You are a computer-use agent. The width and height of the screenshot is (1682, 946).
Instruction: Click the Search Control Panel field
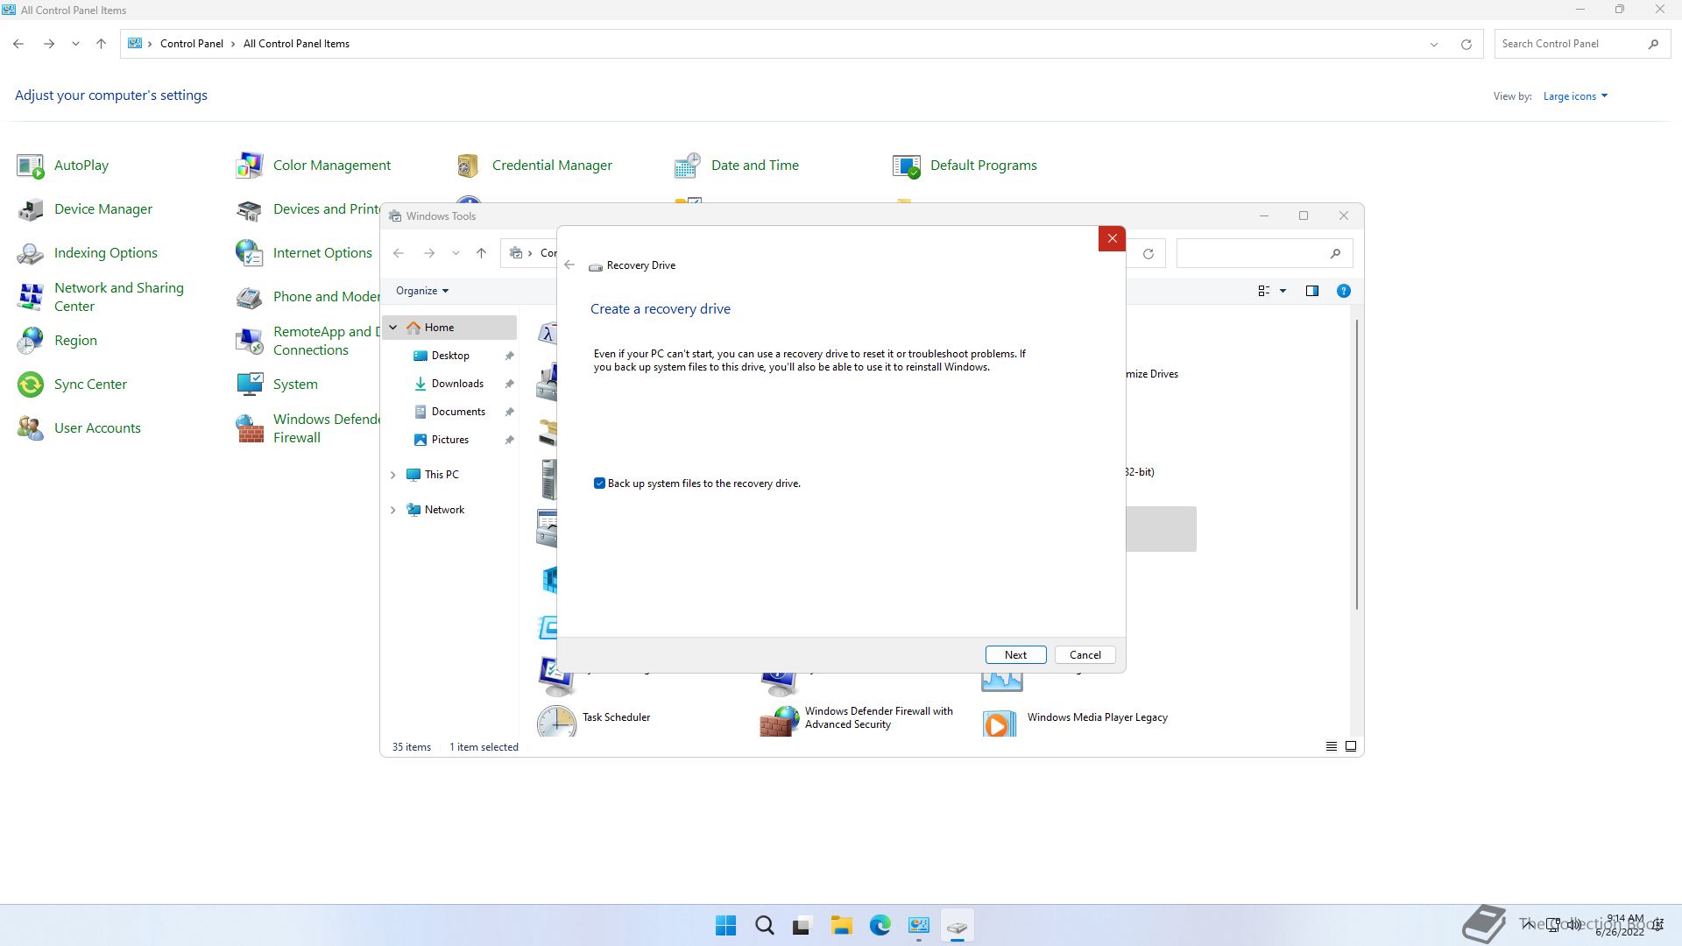tap(1568, 44)
